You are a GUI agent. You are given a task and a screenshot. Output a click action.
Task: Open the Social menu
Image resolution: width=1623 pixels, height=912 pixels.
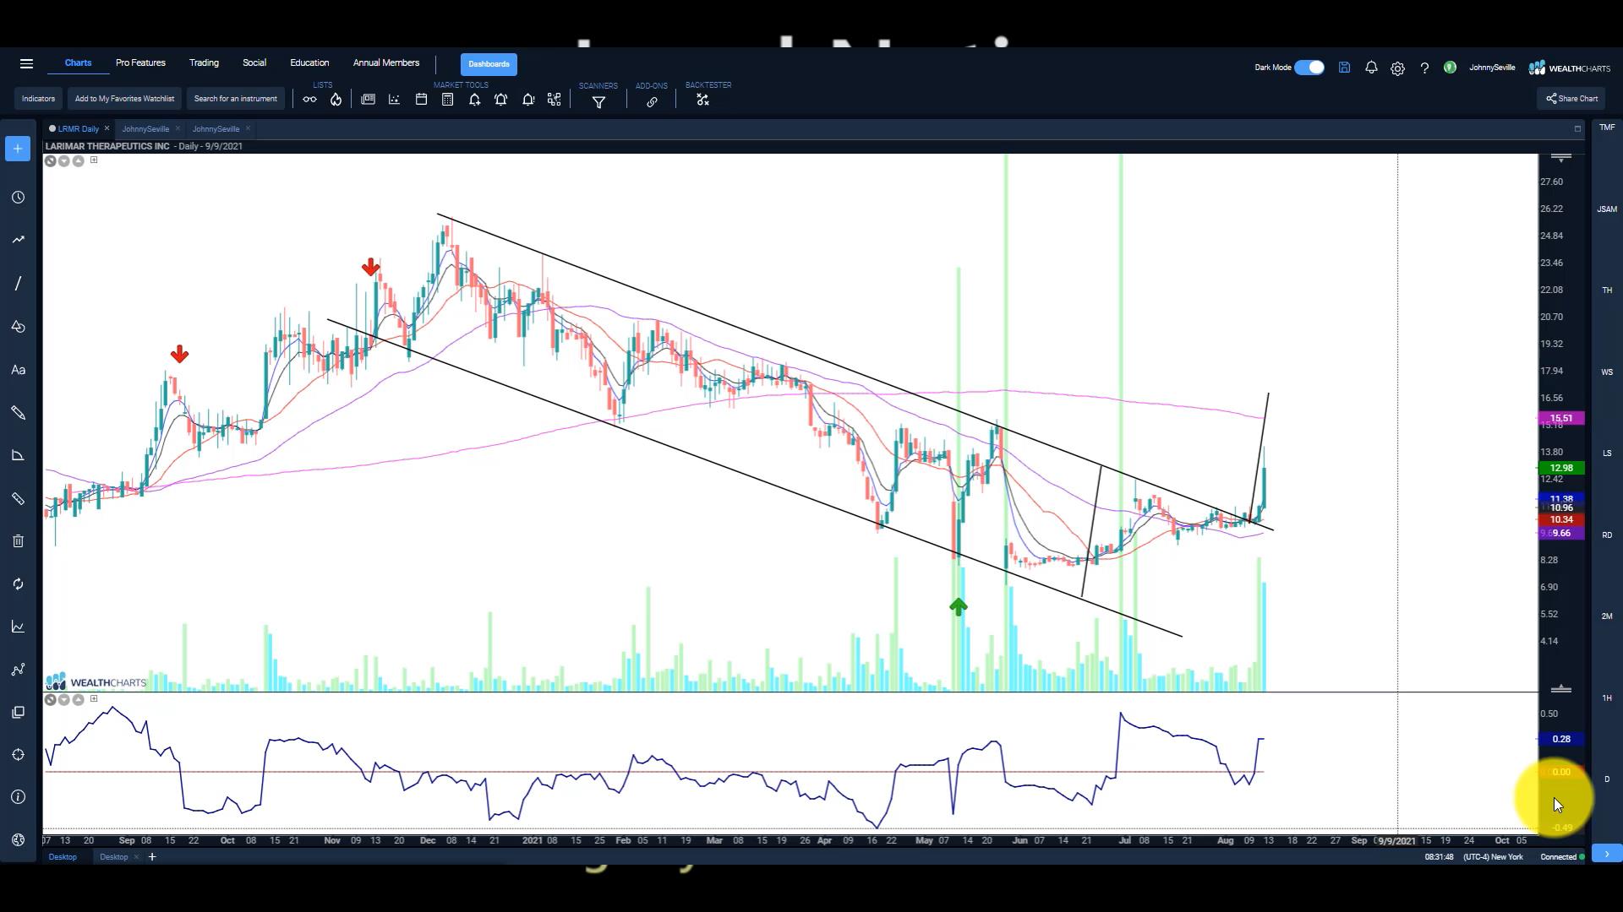point(254,63)
